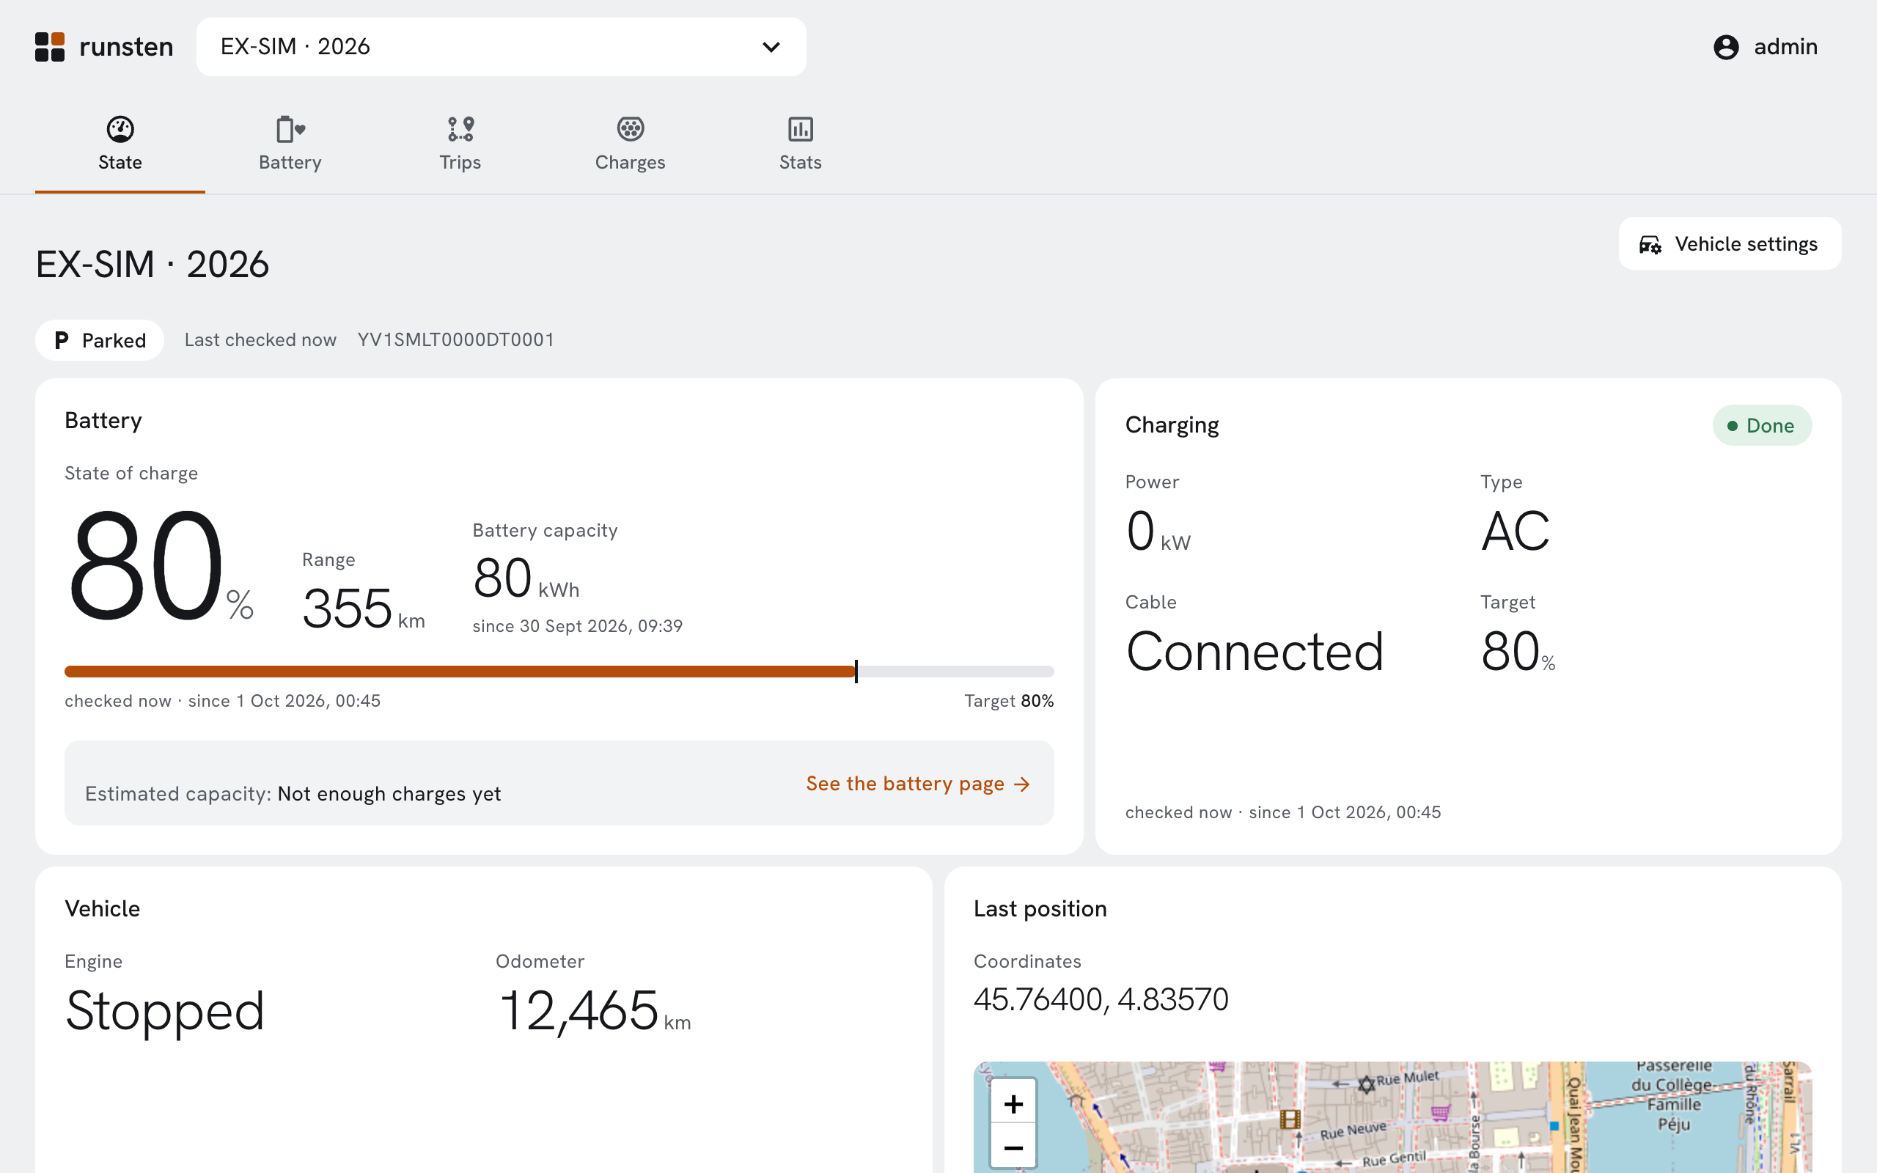Click the EX-SIM · 2026 page heading

[x=152, y=265]
